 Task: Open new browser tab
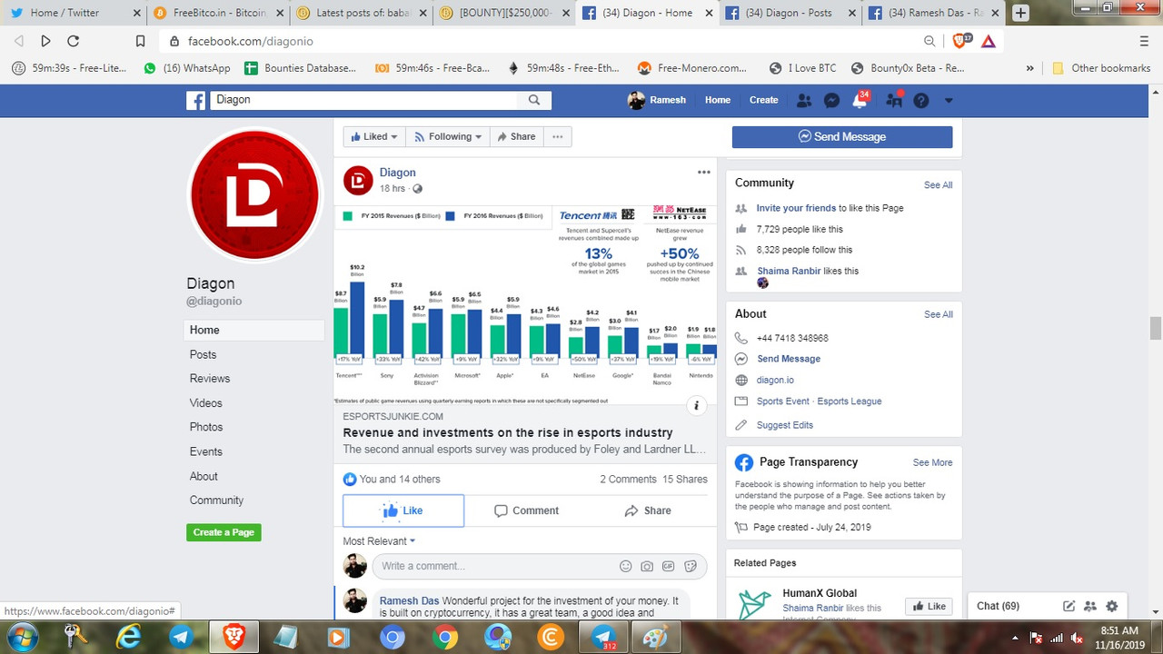pyautogui.click(x=1020, y=13)
